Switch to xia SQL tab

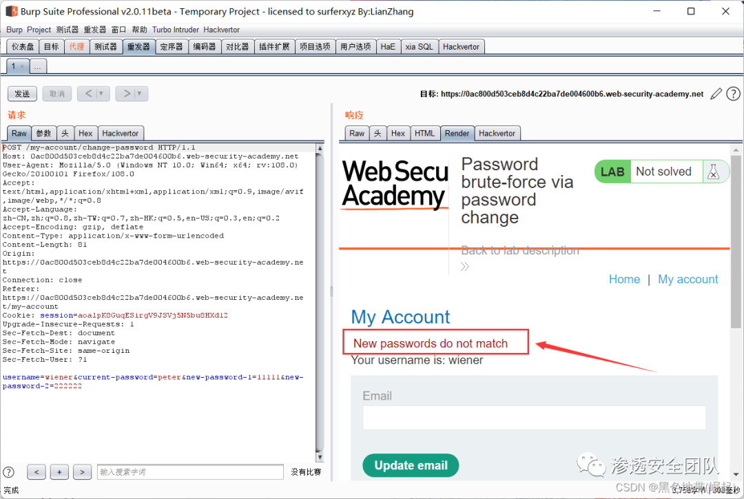tap(419, 47)
